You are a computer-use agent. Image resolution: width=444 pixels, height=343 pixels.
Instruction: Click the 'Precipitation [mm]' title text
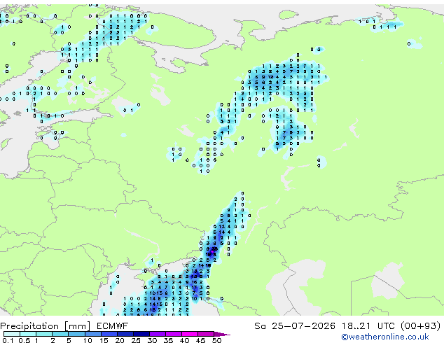(x=46, y=326)
